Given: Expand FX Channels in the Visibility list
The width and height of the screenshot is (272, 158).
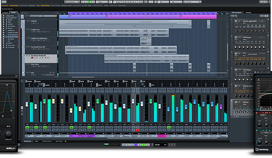Looking at the screenshot, I should [x=7, y=47].
